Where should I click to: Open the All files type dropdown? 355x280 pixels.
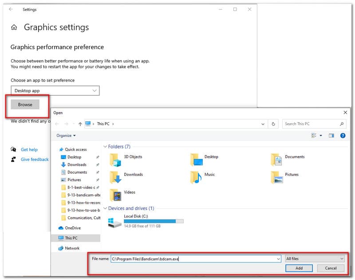pos(315,259)
